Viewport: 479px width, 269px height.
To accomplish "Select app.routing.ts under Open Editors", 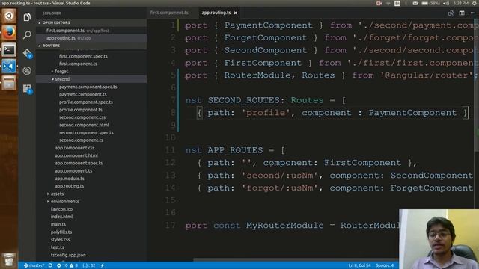I will tap(61, 38).
